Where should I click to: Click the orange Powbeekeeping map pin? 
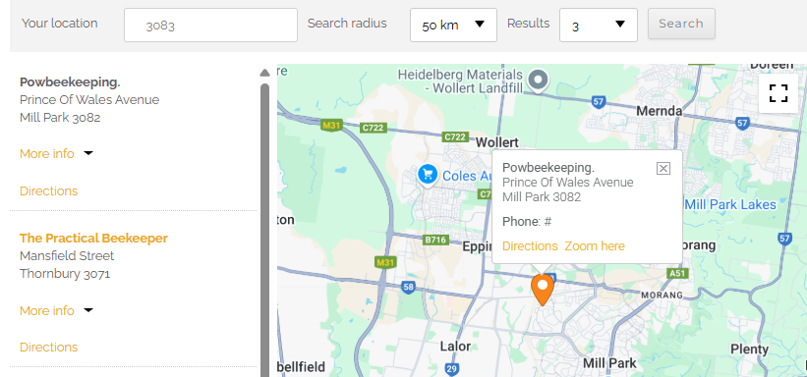tap(542, 290)
